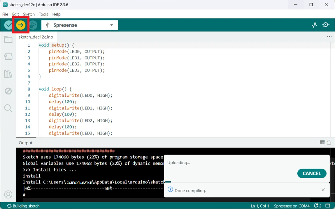
Task: Click the Upload arrow button
Action: 21,25
